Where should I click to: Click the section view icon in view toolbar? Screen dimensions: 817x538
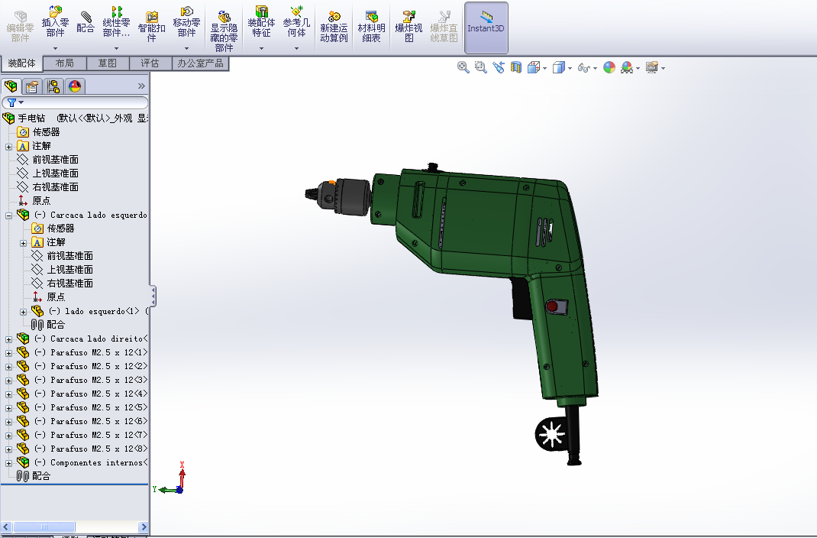pos(516,67)
